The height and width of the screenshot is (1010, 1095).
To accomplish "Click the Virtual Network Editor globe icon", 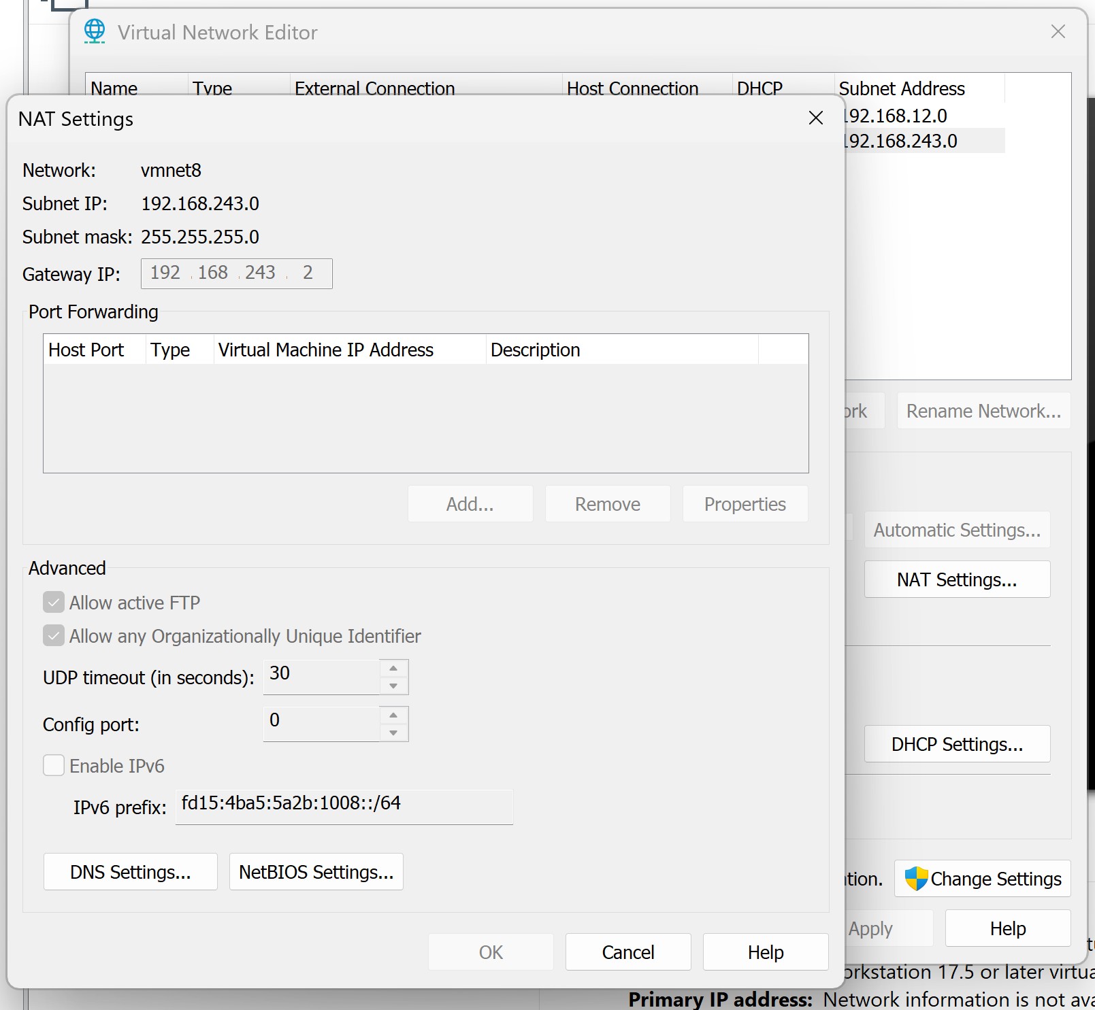I will pos(95,31).
